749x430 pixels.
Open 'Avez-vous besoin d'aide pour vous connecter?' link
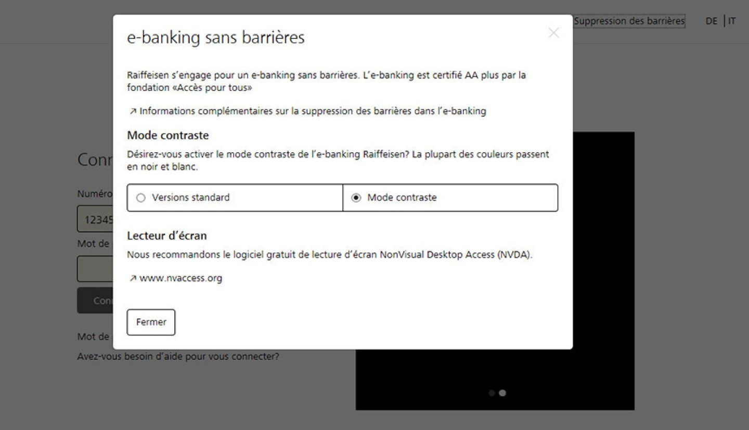178,357
